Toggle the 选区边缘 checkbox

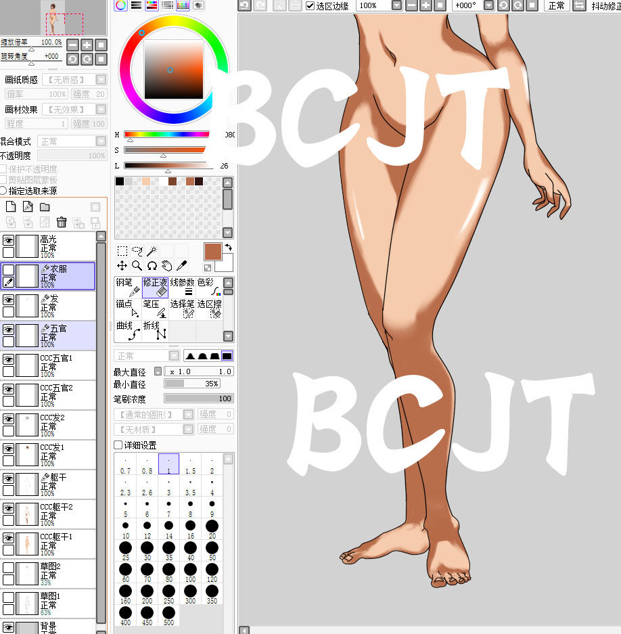[x=310, y=5]
